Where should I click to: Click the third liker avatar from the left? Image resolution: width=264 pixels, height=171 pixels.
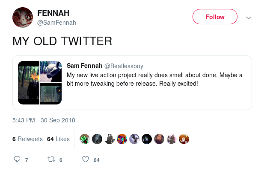(x=110, y=139)
